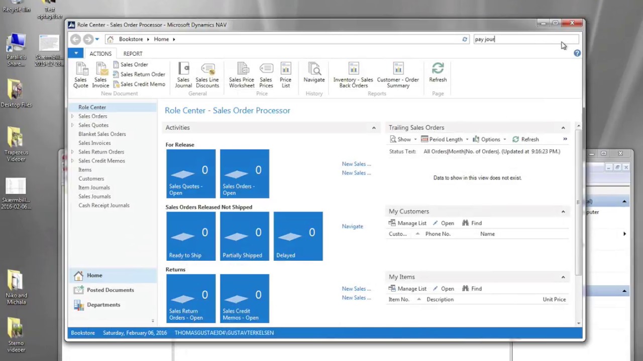This screenshot has height=361, width=643.
Task: Click the Sales Credit Memo ribbon action
Action: (139, 84)
